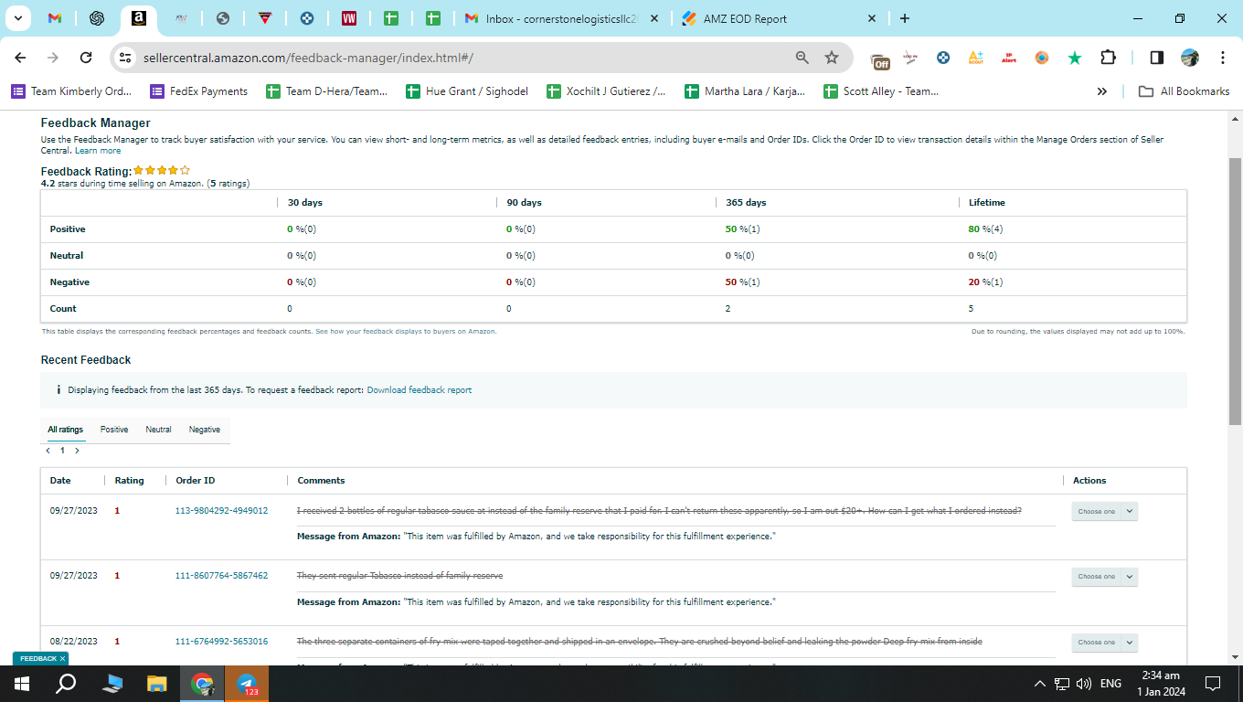The image size is (1243, 702).
Task: Click the 365 days Positive '50 %(1)' cell
Action: point(742,229)
